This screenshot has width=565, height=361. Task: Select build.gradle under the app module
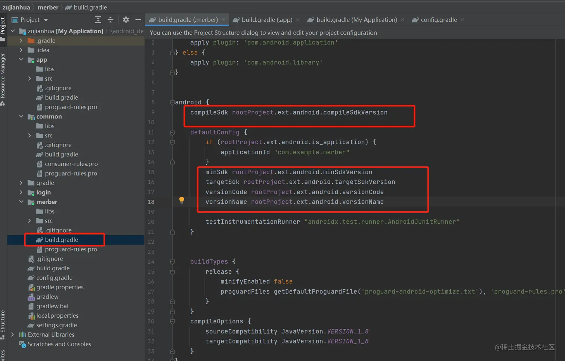click(x=61, y=97)
